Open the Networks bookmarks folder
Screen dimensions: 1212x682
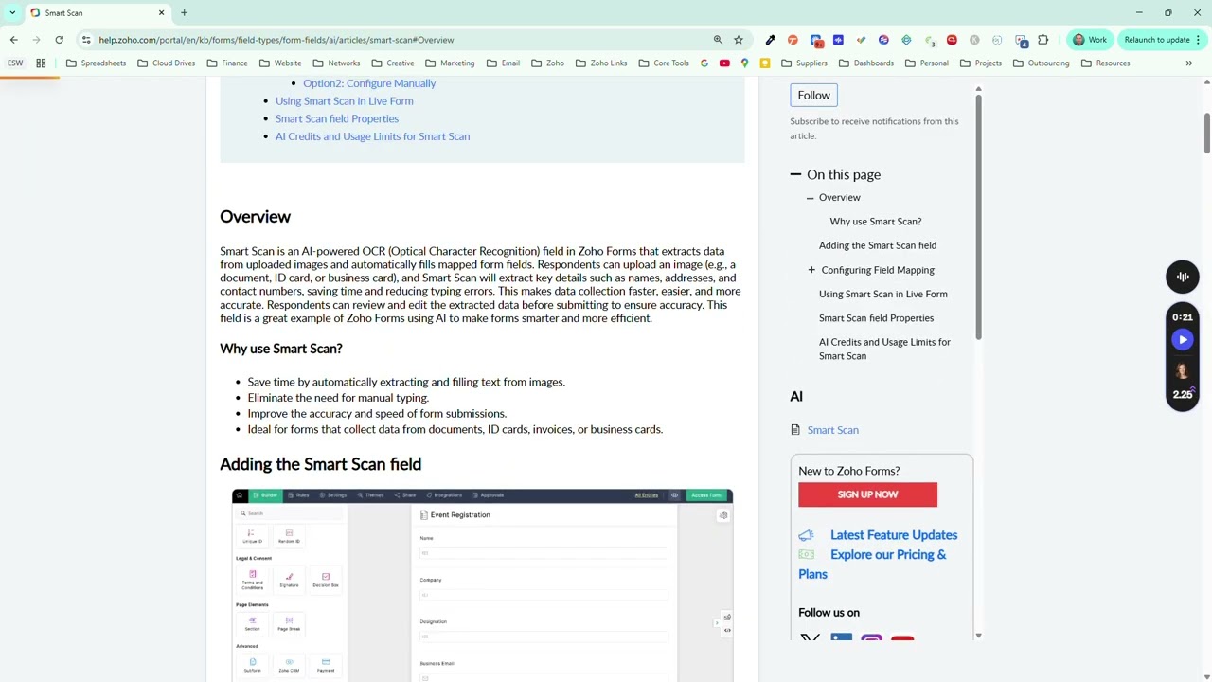point(336,63)
